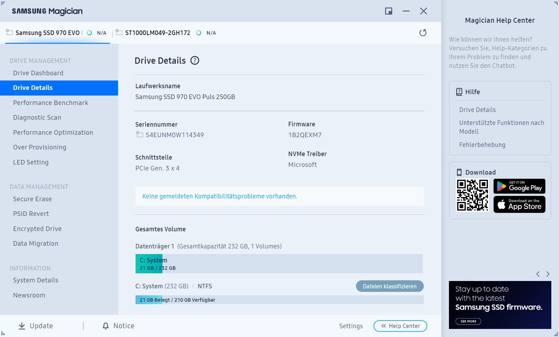This screenshot has height=337, width=559.
Task: Click the Samsung SSD firmware banner
Action: (500, 305)
